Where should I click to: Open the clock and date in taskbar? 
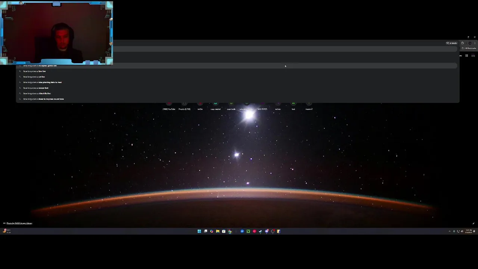click(469, 231)
